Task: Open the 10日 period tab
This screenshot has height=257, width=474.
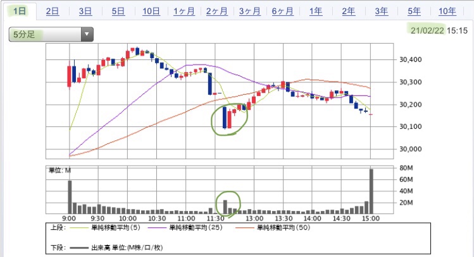Action: point(151,11)
